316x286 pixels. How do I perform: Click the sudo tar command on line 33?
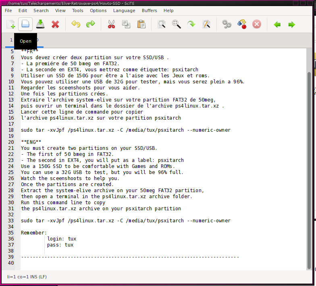click(x=126, y=221)
